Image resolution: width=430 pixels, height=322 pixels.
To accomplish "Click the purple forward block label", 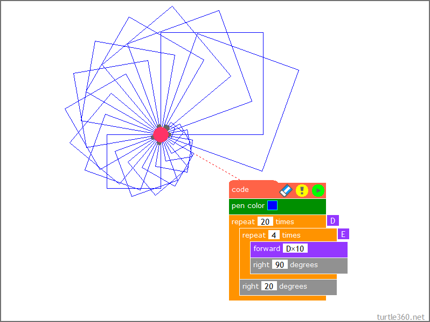I will 267,248.
